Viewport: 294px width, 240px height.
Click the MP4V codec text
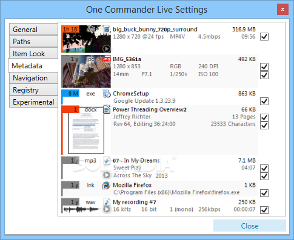[177, 37]
